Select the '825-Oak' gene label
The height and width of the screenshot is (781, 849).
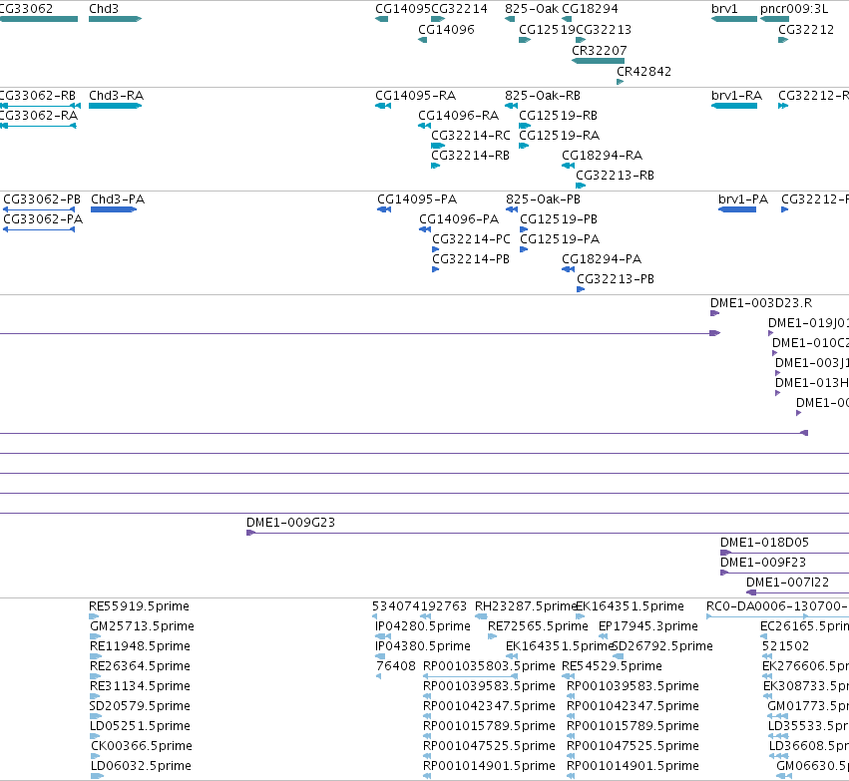(x=532, y=9)
